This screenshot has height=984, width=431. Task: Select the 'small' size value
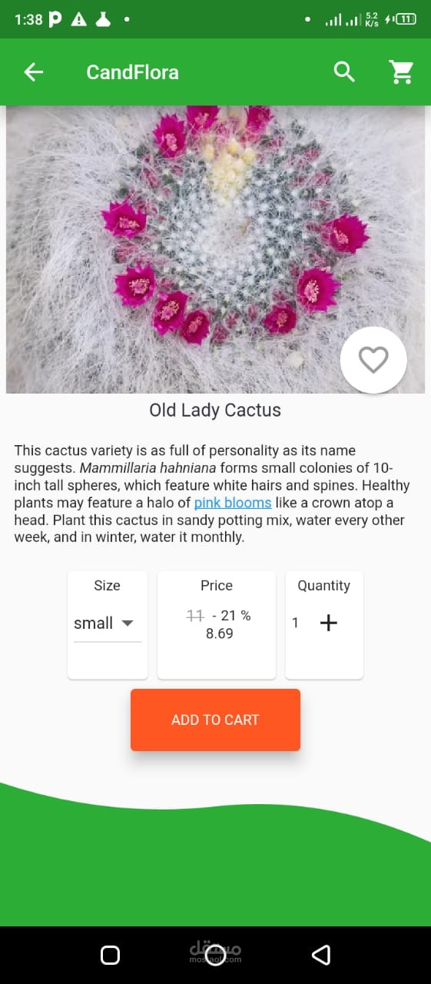93,623
